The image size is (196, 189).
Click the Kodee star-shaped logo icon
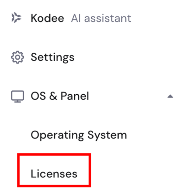click(x=17, y=18)
